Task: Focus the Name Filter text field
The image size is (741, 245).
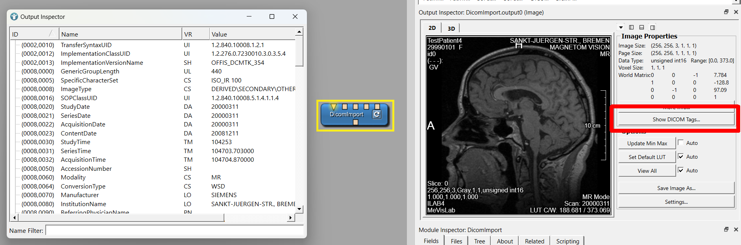Action: pos(174,230)
